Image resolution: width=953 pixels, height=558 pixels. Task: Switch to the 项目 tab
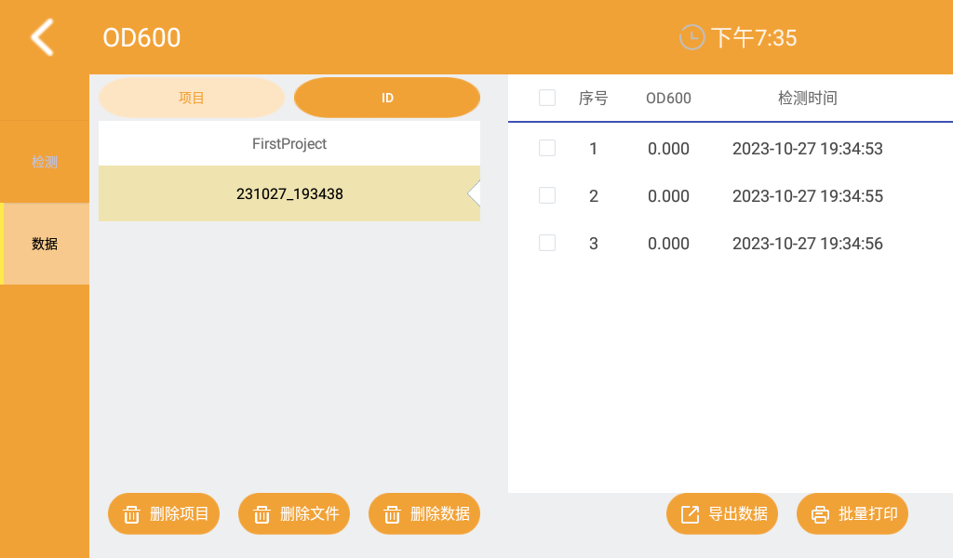(191, 97)
